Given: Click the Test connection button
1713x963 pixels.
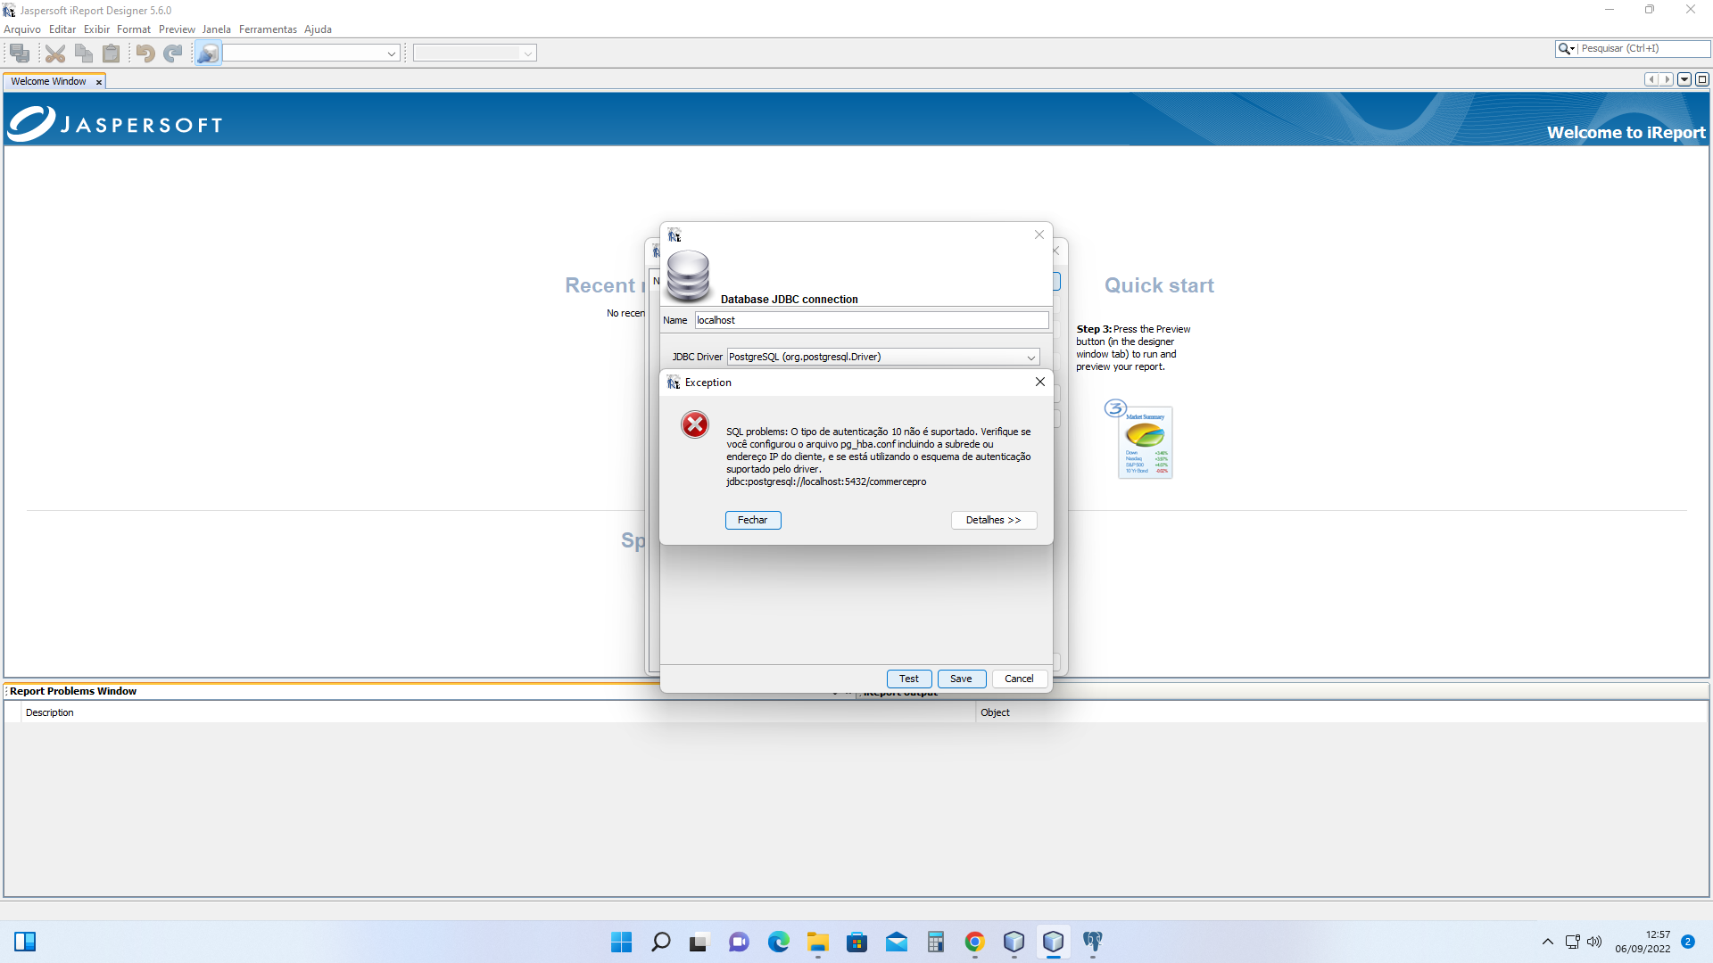Looking at the screenshot, I should tap(909, 679).
